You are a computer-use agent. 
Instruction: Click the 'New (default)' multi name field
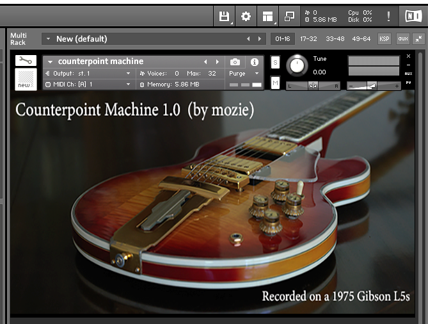[x=153, y=39]
